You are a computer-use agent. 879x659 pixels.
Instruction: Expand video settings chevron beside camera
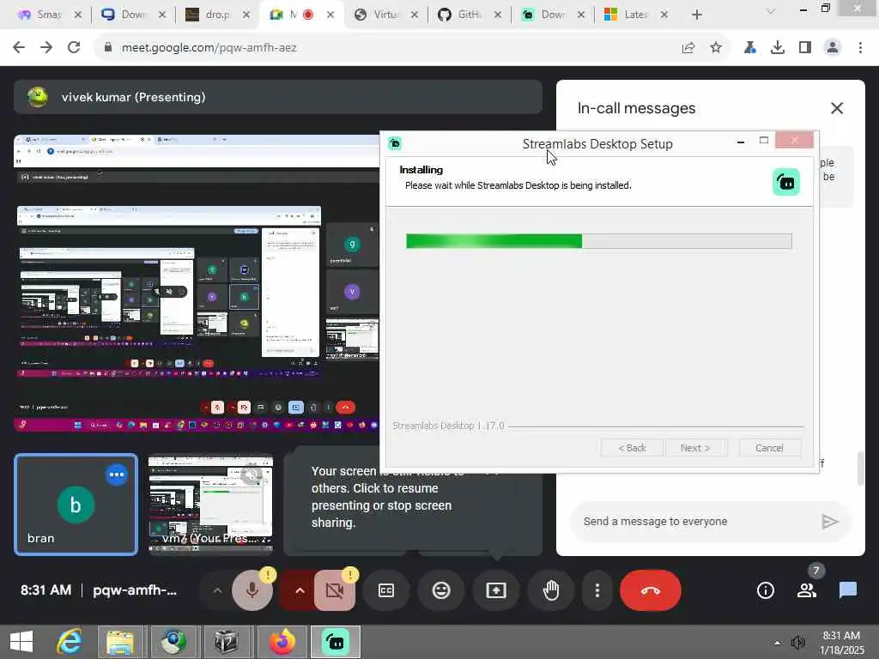(300, 590)
